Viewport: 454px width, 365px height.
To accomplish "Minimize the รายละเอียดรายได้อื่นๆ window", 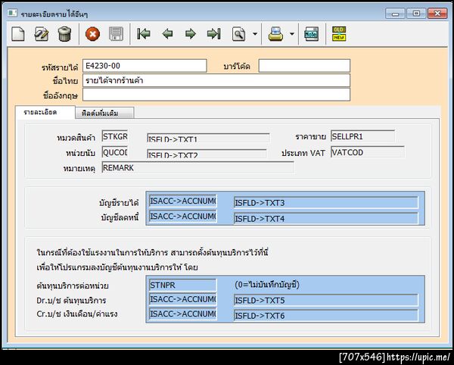I will point(395,14).
